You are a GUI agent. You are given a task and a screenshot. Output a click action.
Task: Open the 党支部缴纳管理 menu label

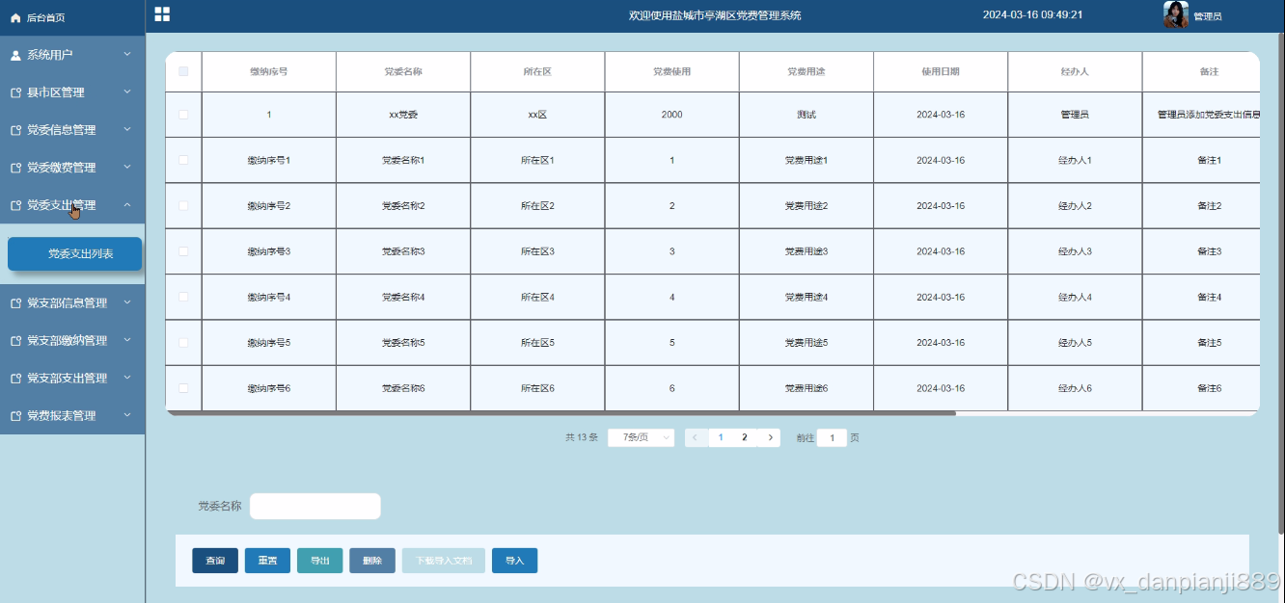coord(68,340)
